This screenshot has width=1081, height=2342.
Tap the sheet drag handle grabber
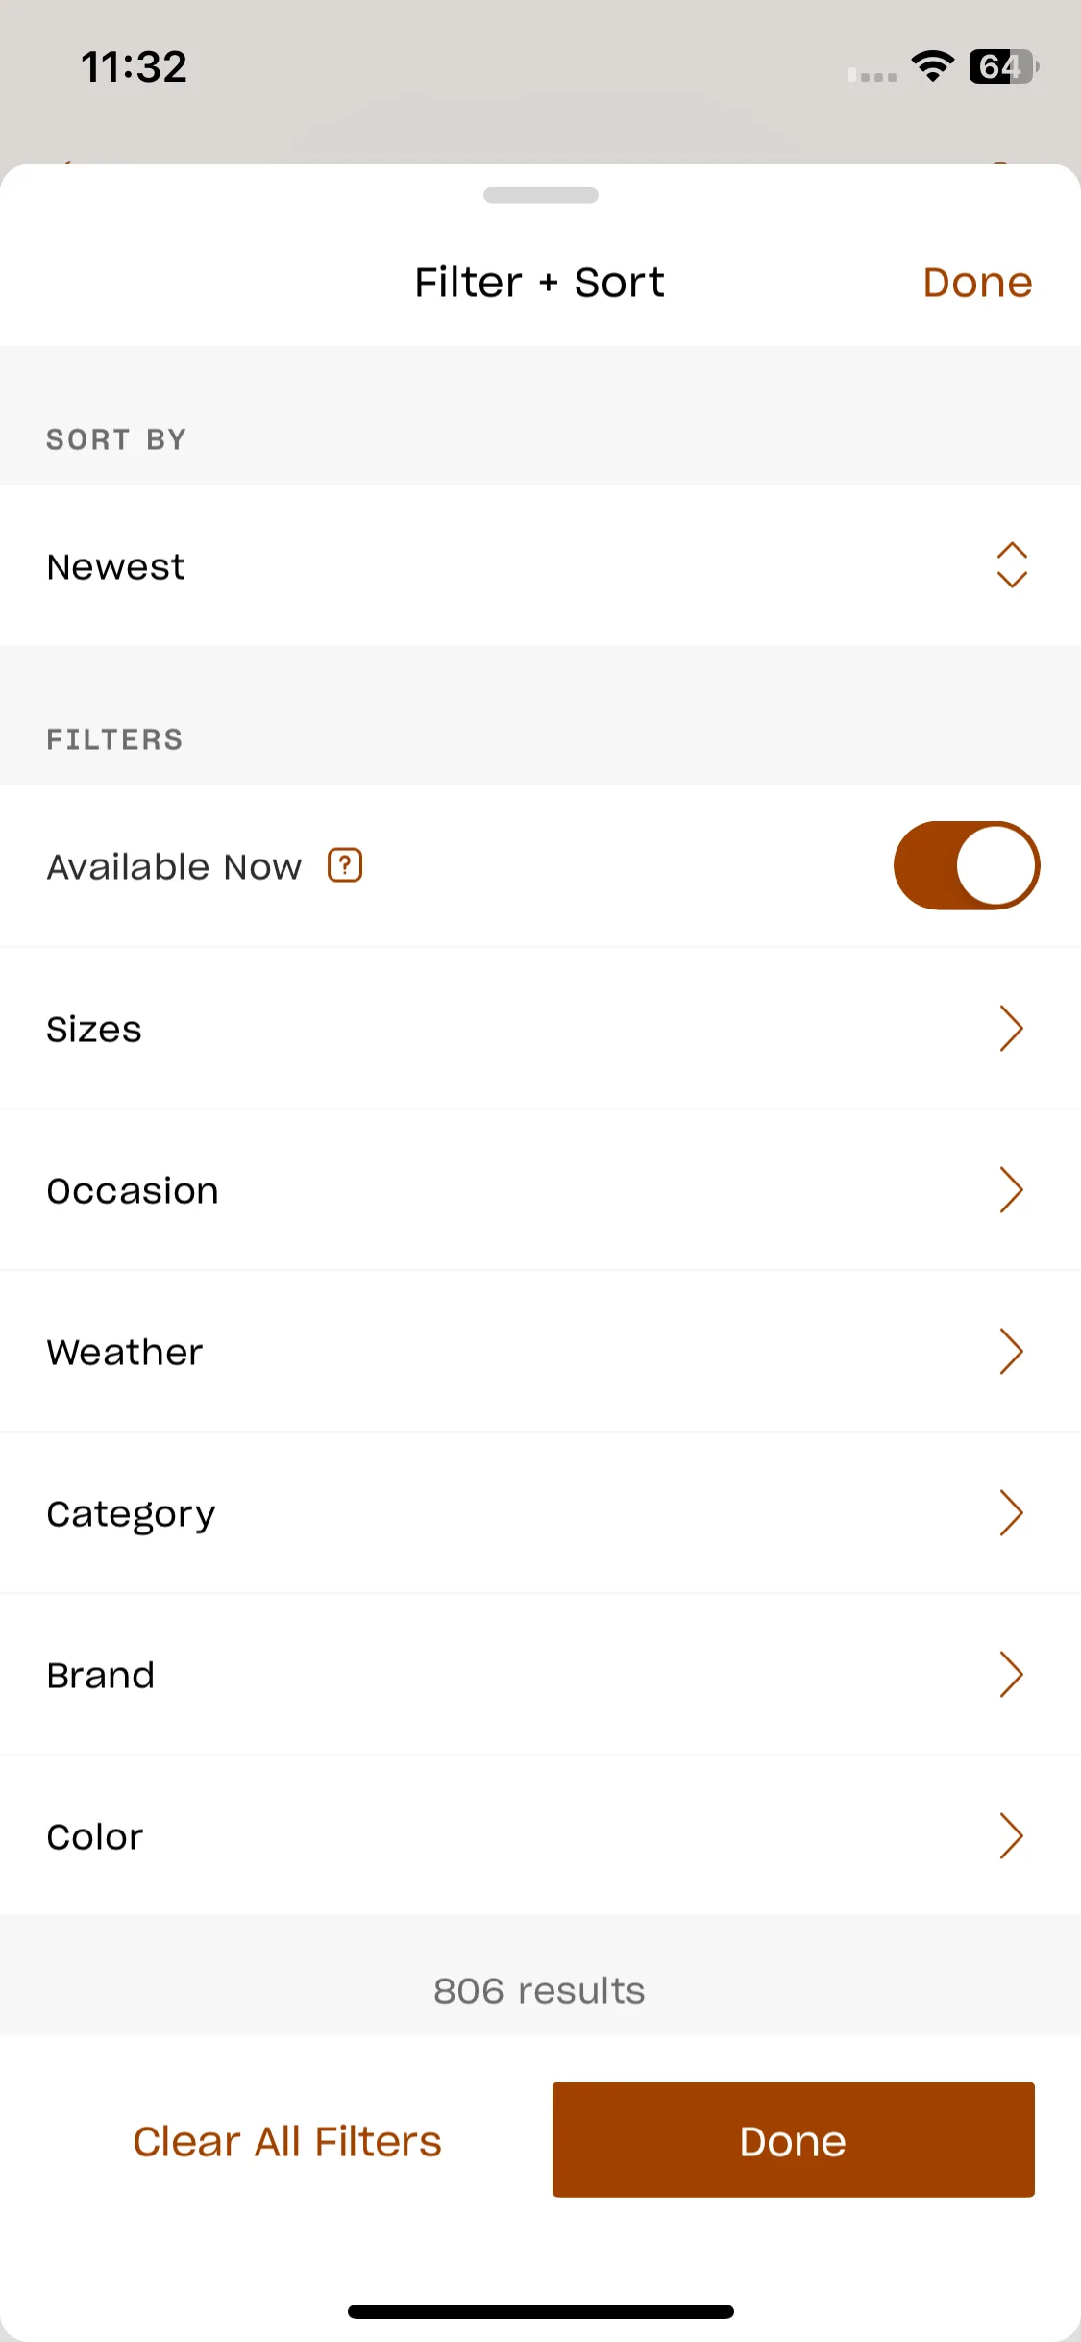pos(541,195)
